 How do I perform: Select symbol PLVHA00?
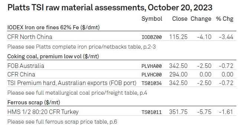151,66
